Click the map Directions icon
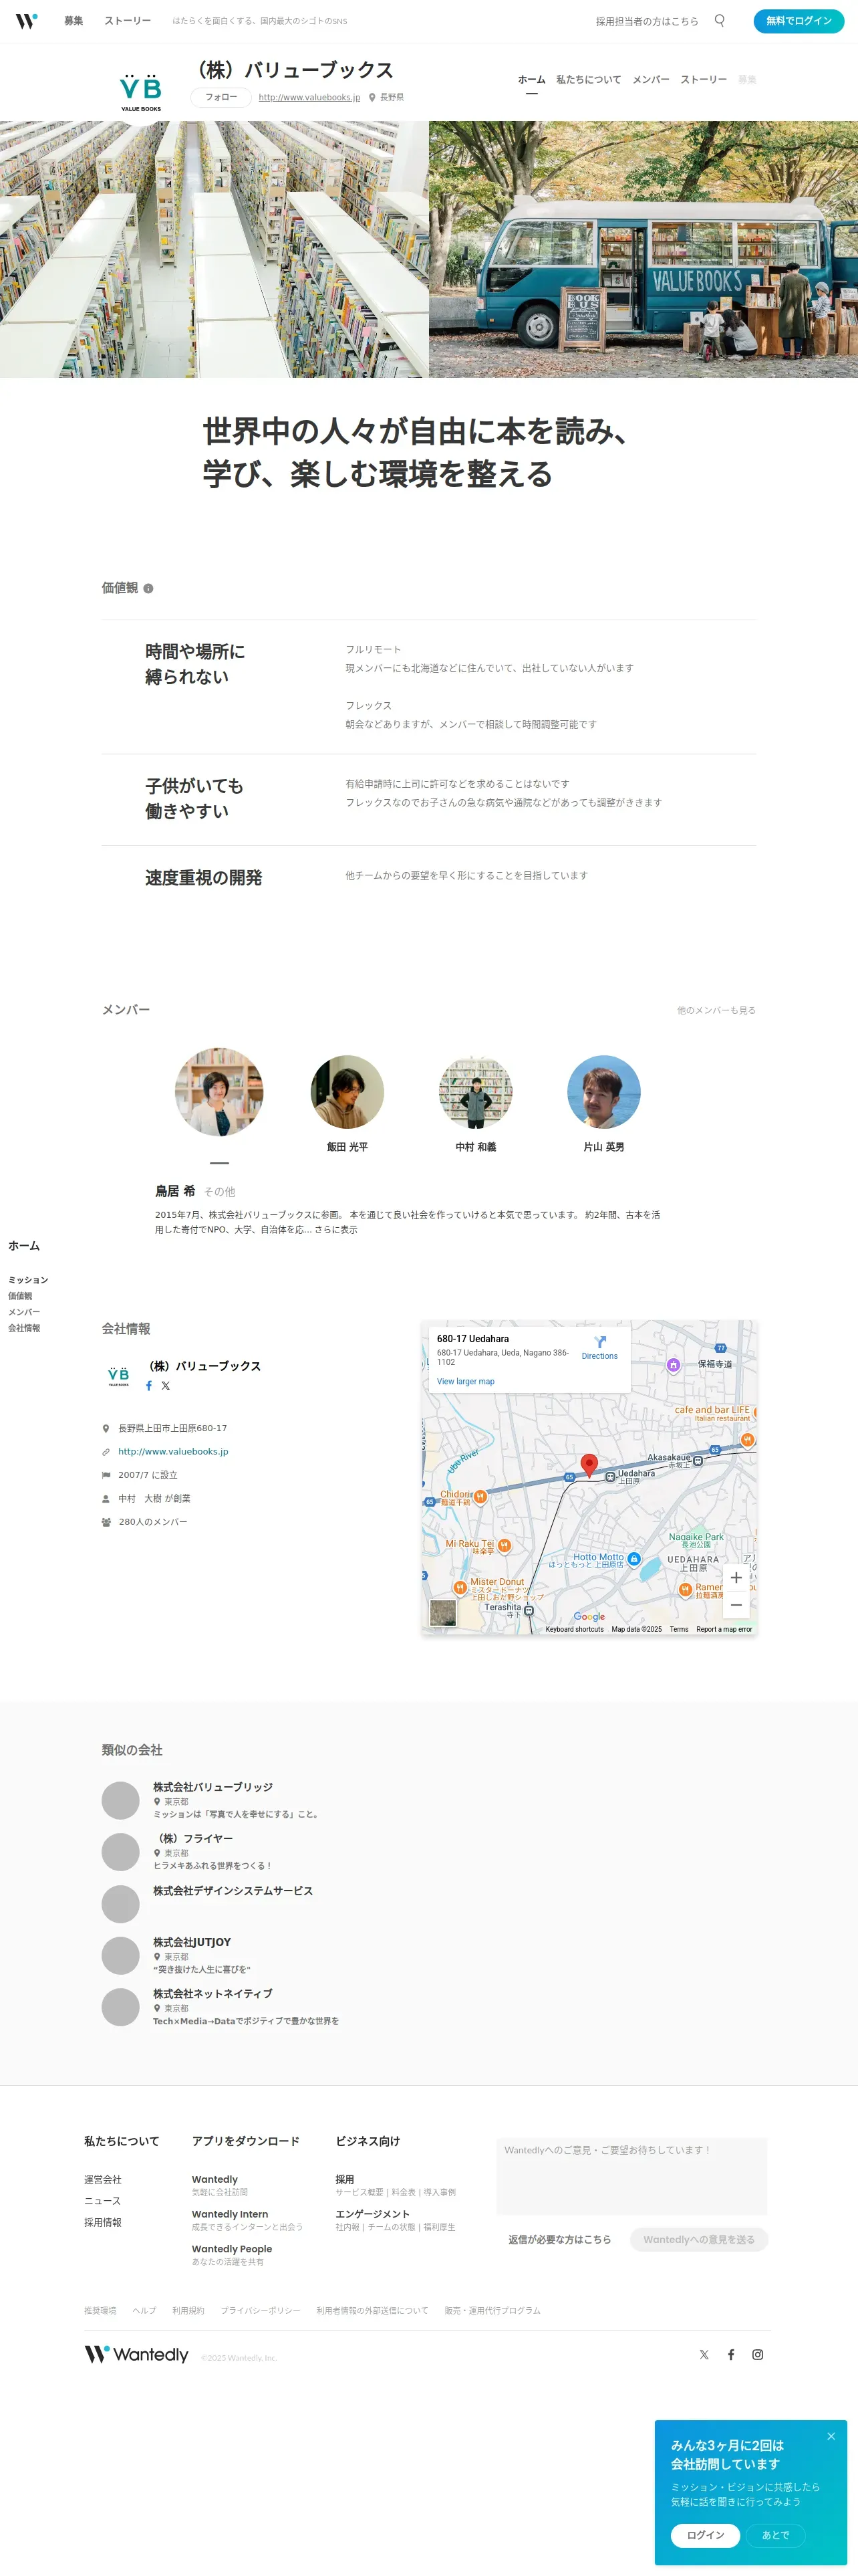This screenshot has width=858, height=2576. click(x=599, y=1342)
